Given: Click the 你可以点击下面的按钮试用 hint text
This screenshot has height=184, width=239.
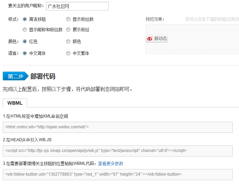Looking at the screenshot, I should 212,19.
